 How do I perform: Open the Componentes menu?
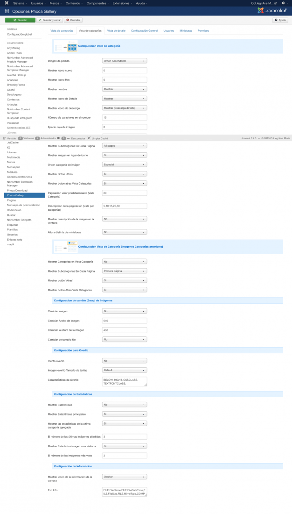tap(97, 3)
